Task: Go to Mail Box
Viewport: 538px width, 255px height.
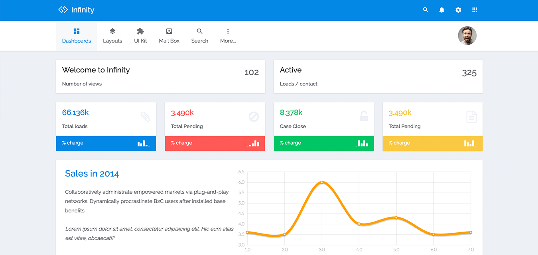Action: [x=169, y=36]
